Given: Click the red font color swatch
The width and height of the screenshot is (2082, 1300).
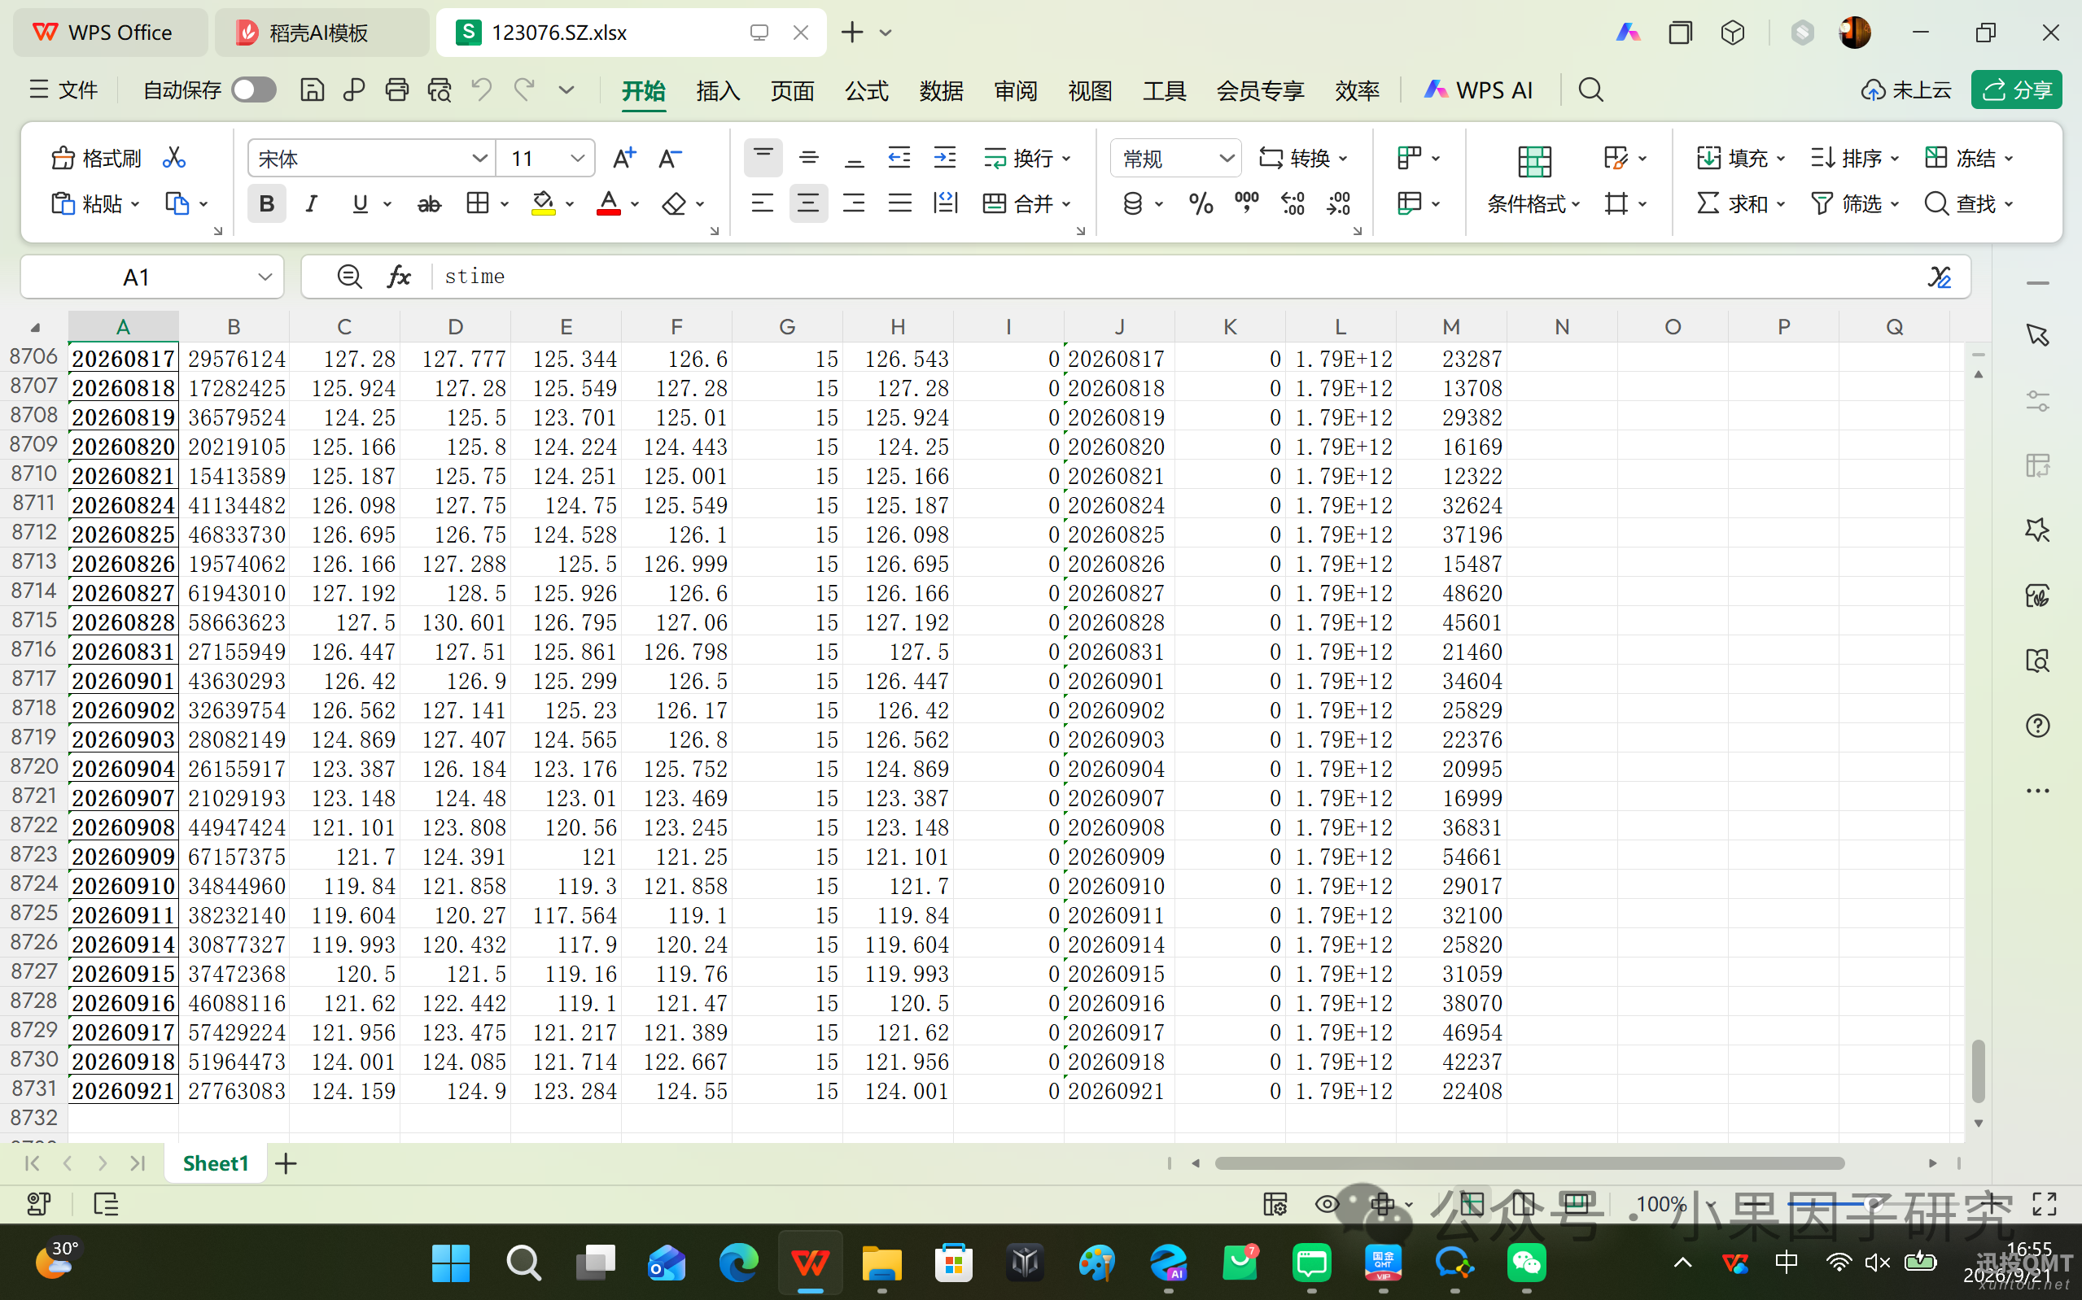Looking at the screenshot, I should click(609, 203).
